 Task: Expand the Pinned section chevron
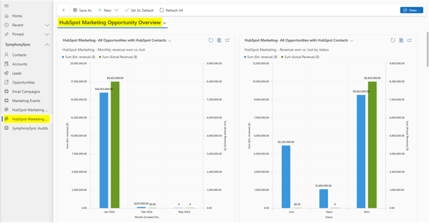coord(47,34)
